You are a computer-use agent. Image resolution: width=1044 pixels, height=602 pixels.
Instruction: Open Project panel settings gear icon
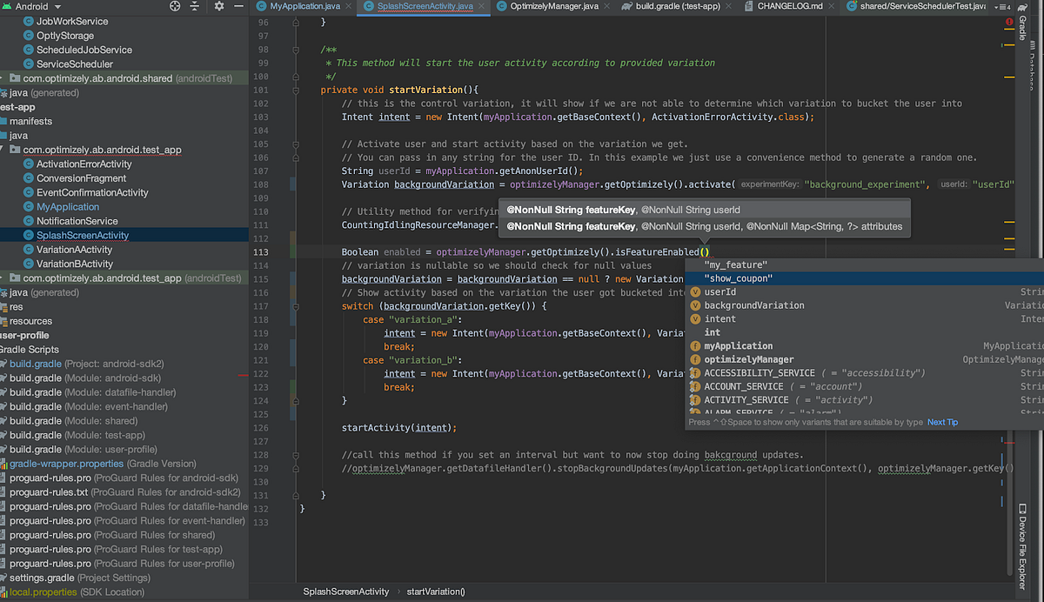click(x=218, y=6)
